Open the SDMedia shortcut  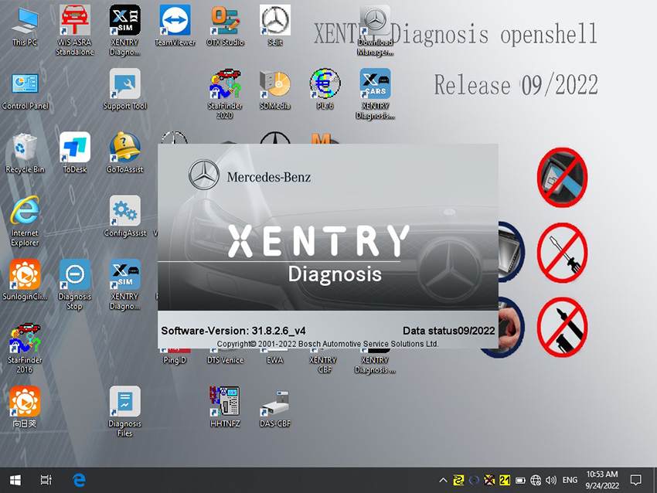click(275, 89)
